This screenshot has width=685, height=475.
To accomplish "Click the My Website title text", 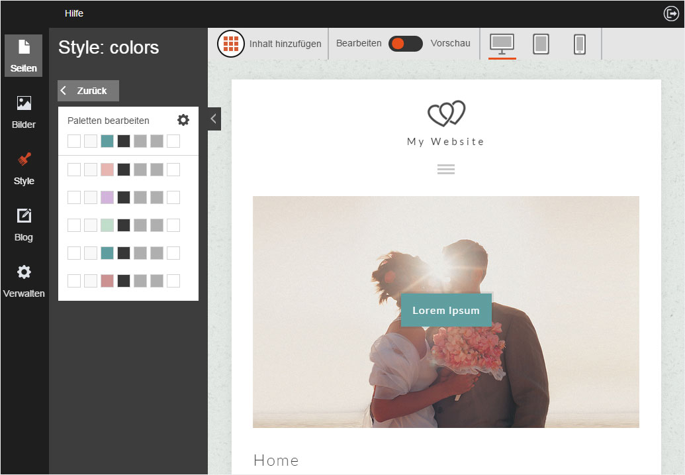I will pos(445,142).
